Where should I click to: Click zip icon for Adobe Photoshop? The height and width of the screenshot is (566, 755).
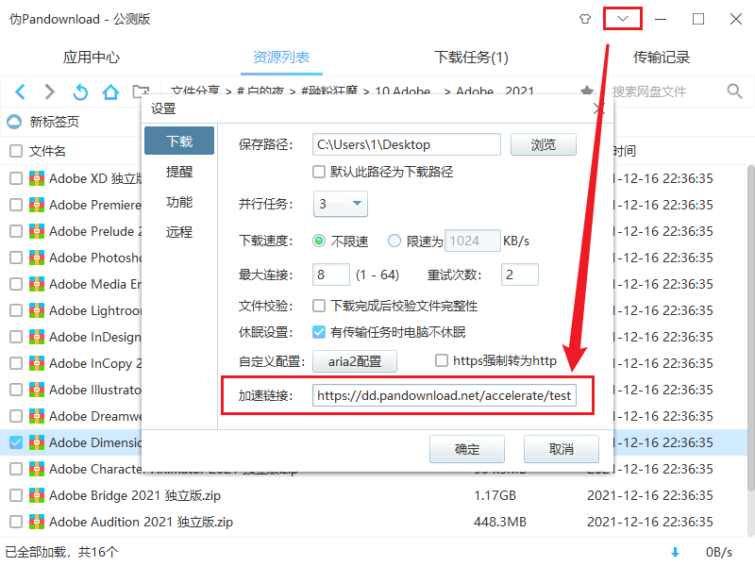tap(37, 258)
